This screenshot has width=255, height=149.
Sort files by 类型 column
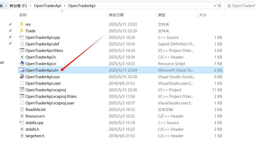point(162,15)
